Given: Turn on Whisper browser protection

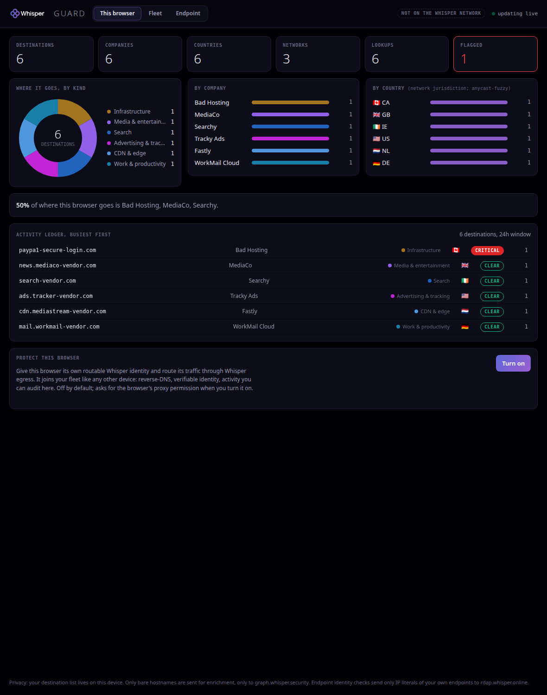Looking at the screenshot, I should point(513,363).
